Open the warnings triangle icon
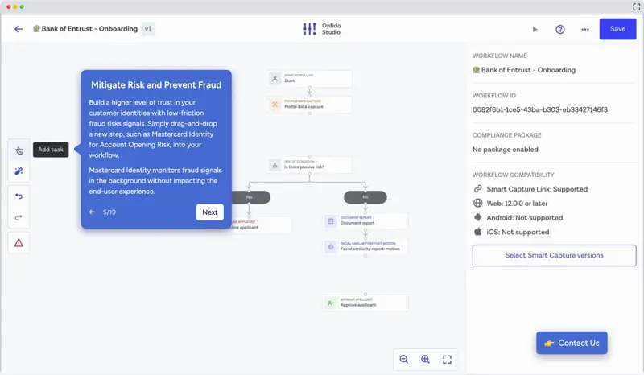644x375 pixels. pyautogui.click(x=19, y=243)
